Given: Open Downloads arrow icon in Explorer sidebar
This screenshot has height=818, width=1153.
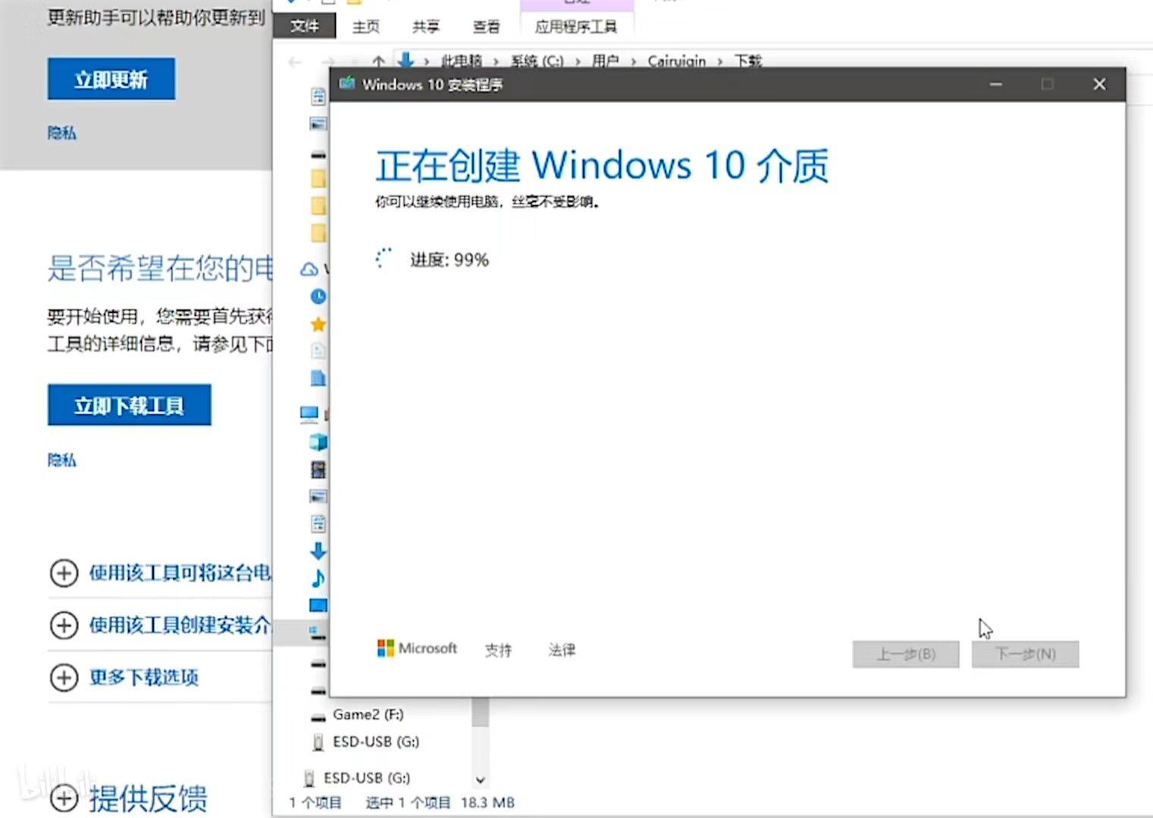Looking at the screenshot, I should (318, 551).
